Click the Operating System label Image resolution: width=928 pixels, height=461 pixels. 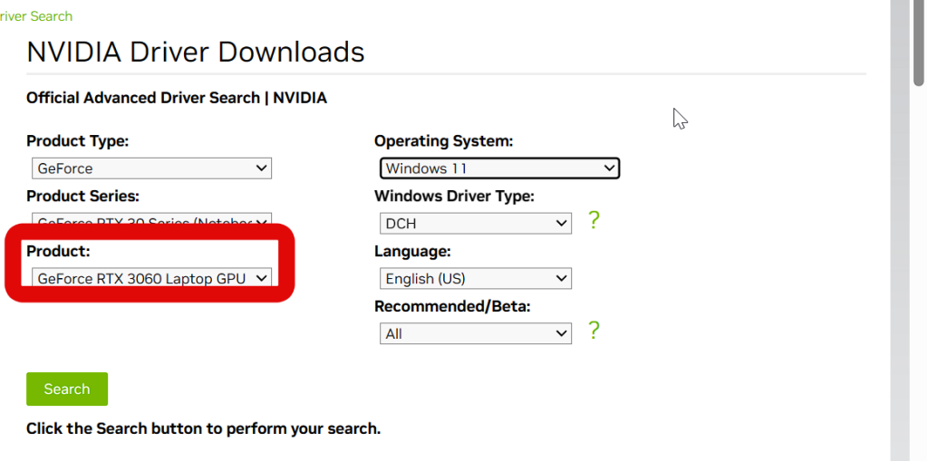(444, 141)
